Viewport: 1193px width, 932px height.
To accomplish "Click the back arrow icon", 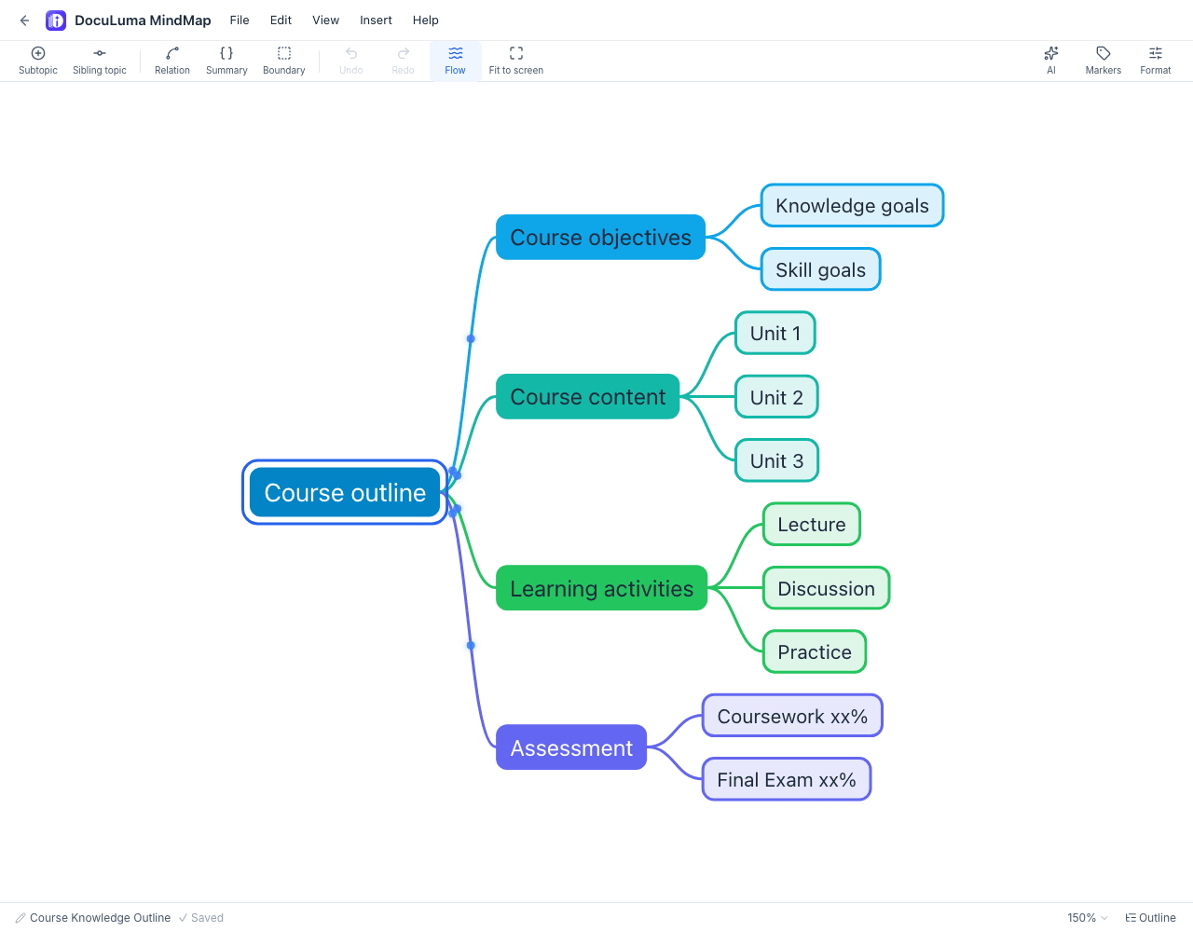I will tap(24, 21).
